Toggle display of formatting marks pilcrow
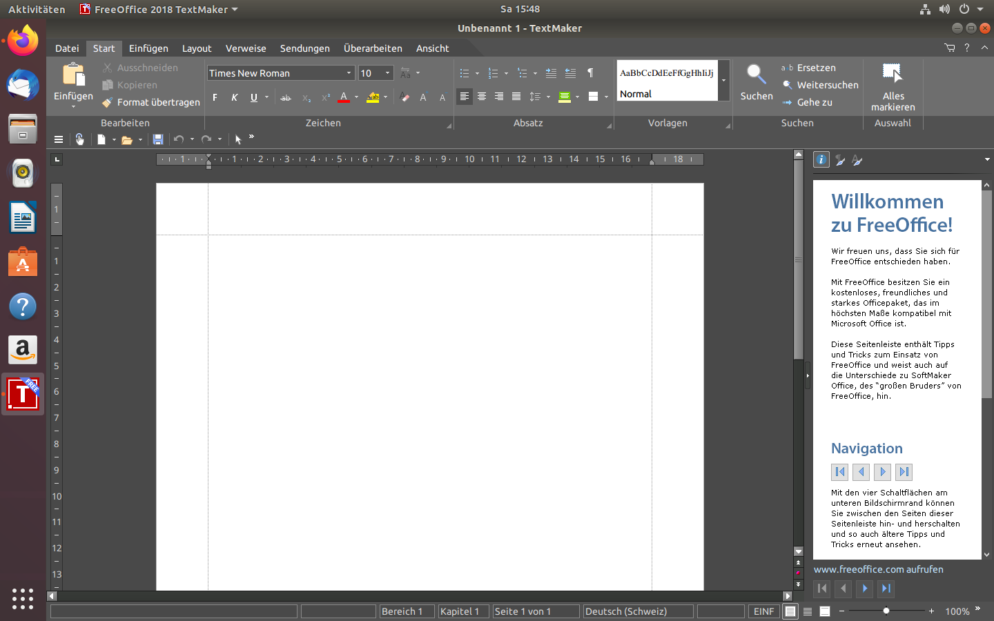994x621 pixels. (x=590, y=73)
